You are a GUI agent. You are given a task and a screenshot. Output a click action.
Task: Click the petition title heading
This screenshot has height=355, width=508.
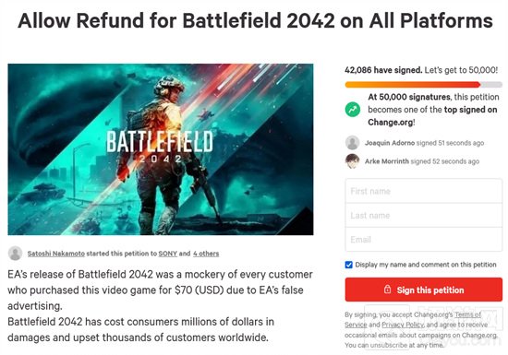coord(255,20)
